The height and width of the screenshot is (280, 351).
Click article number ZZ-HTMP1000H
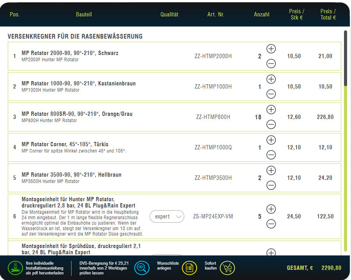213,87
